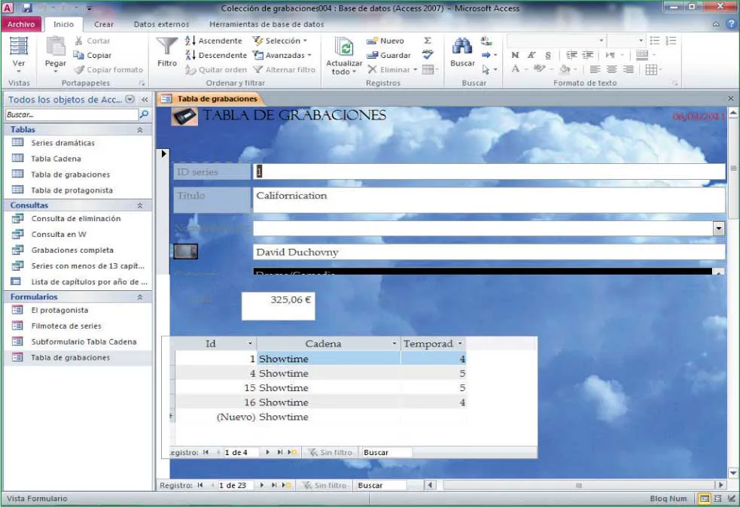Click the Help question mark icon

pyautogui.click(x=730, y=24)
